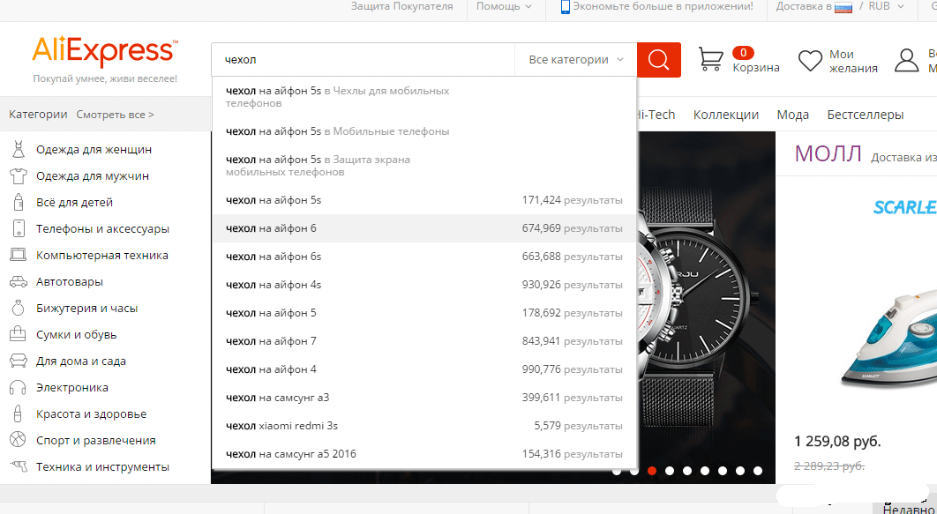Screen dimensions: 937x514
Task: Select the last banner carousel dot
Action: pos(758,471)
